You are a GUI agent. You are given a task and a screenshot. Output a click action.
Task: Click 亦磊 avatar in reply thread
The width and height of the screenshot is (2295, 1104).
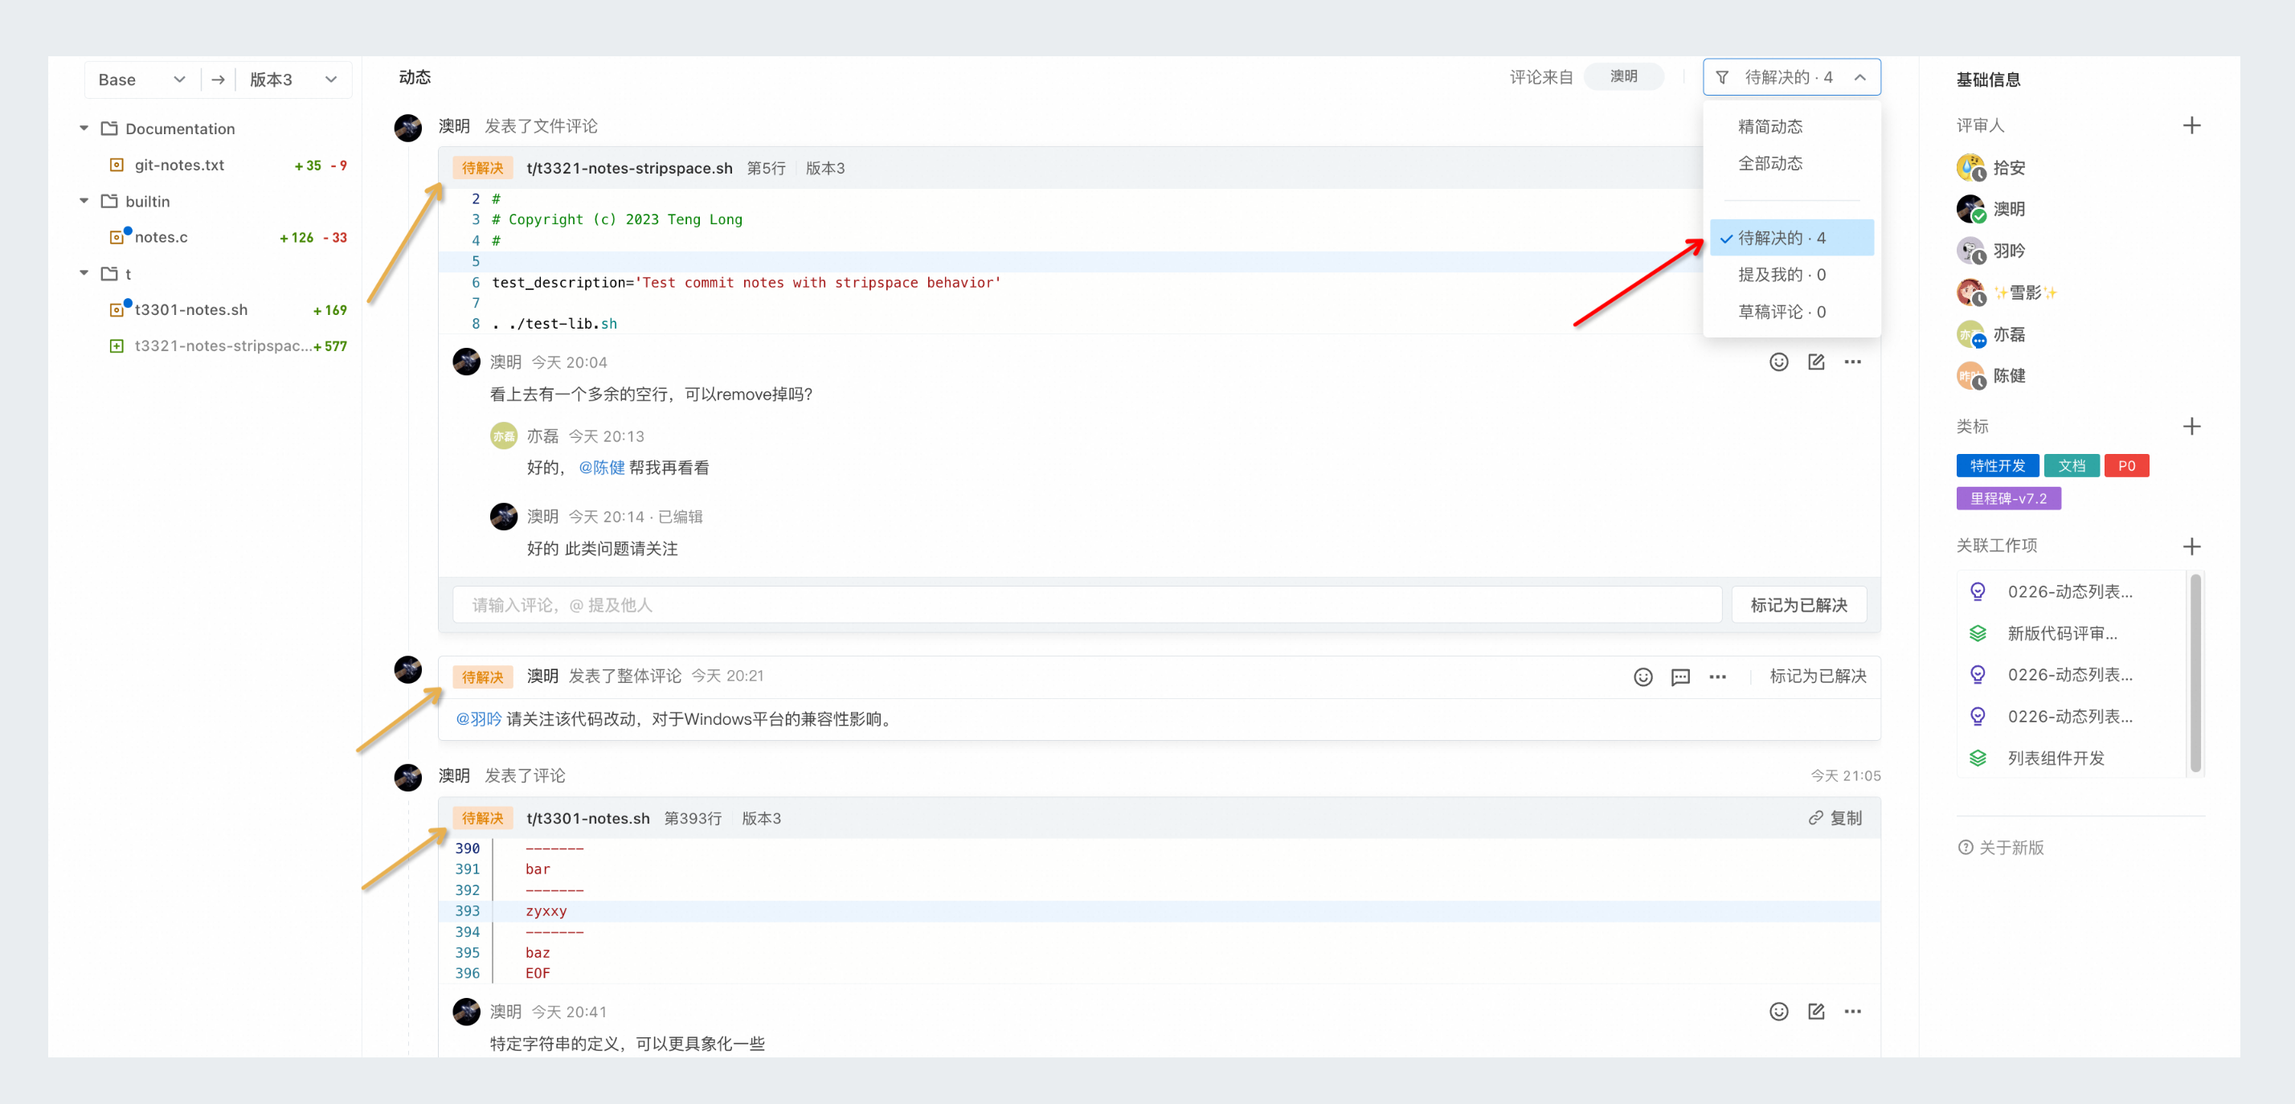coord(503,435)
